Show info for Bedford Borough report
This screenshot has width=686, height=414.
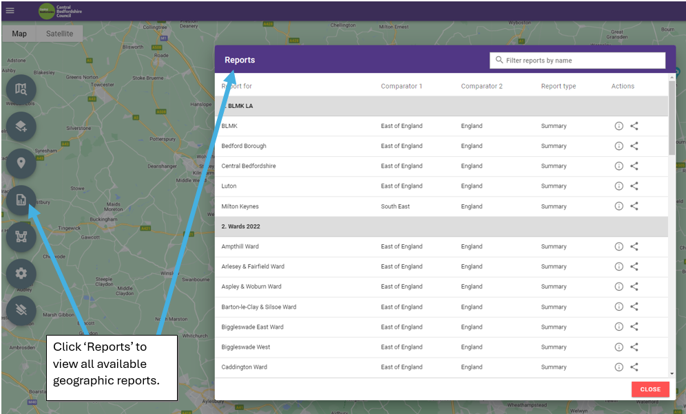pos(619,146)
